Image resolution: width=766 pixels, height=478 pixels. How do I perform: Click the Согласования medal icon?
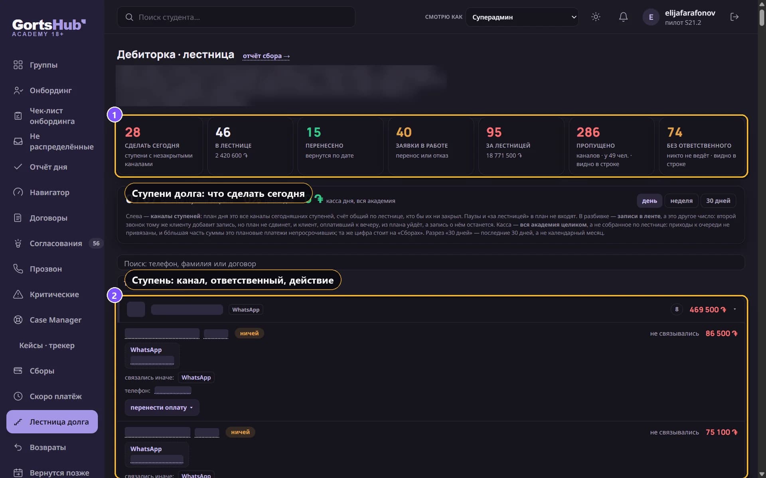(18, 243)
